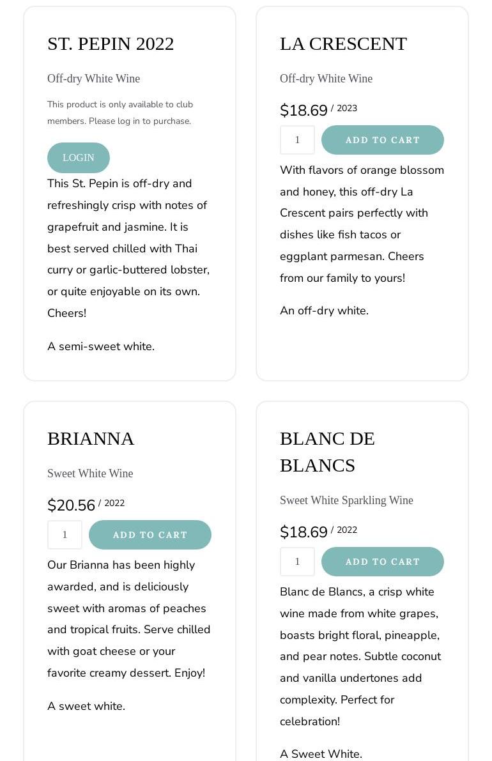Add Blanc de Blancs to cart
This screenshot has width=492, height=761.
click(x=382, y=562)
